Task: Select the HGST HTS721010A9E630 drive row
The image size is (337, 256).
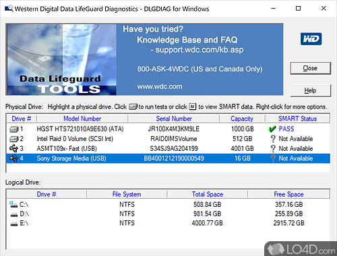Action: 168,129
